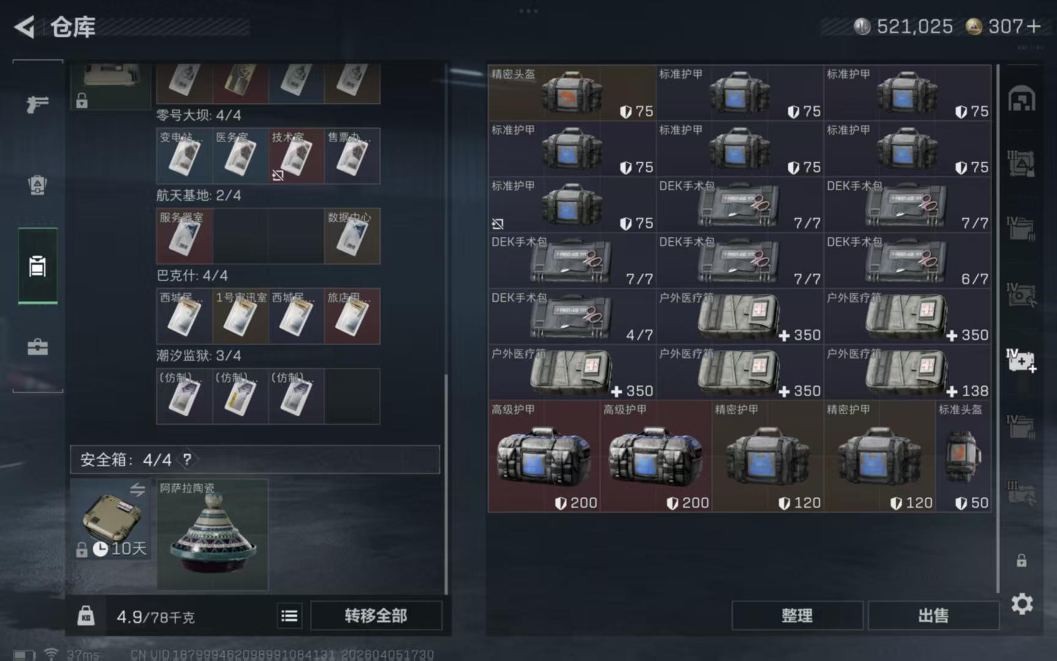The width and height of the screenshot is (1057, 661).
Task: Click the swap arrows on safe box
Action: (138, 490)
